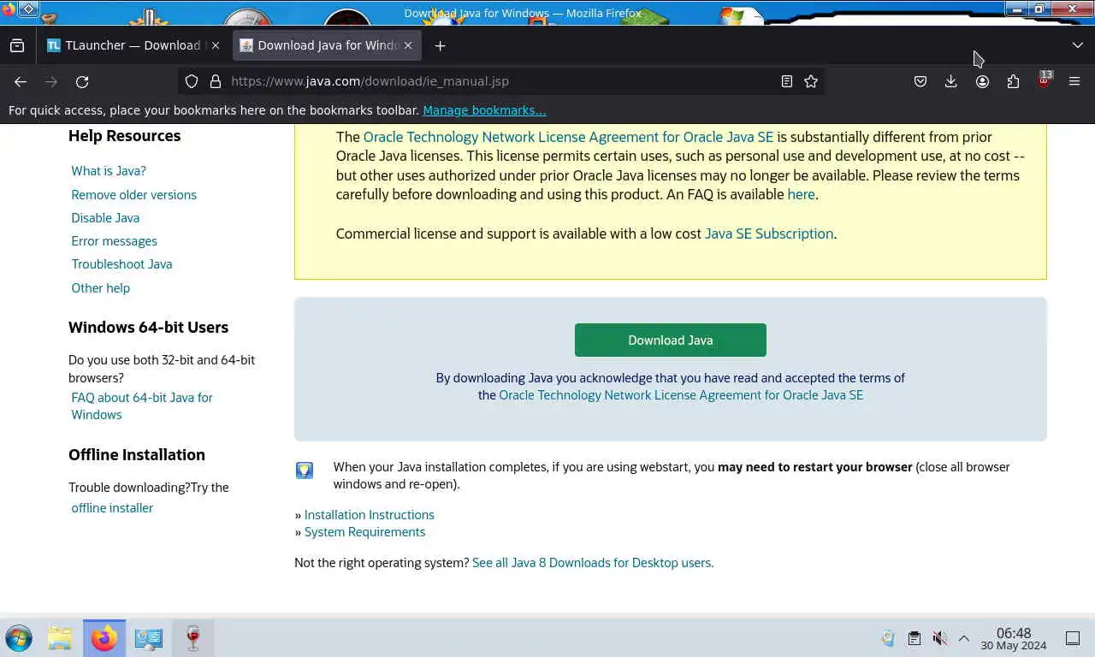Save page to Pocket
This screenshot has width=1095, height=657.
(920, 81)
